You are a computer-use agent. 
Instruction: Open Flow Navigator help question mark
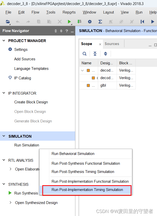pyautogui.click(x=67, y=31)
